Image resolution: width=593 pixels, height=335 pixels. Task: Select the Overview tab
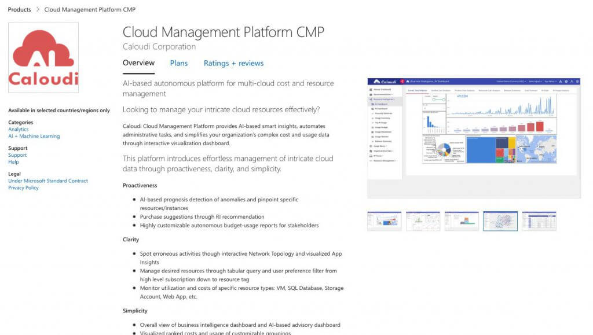(138, 63)
